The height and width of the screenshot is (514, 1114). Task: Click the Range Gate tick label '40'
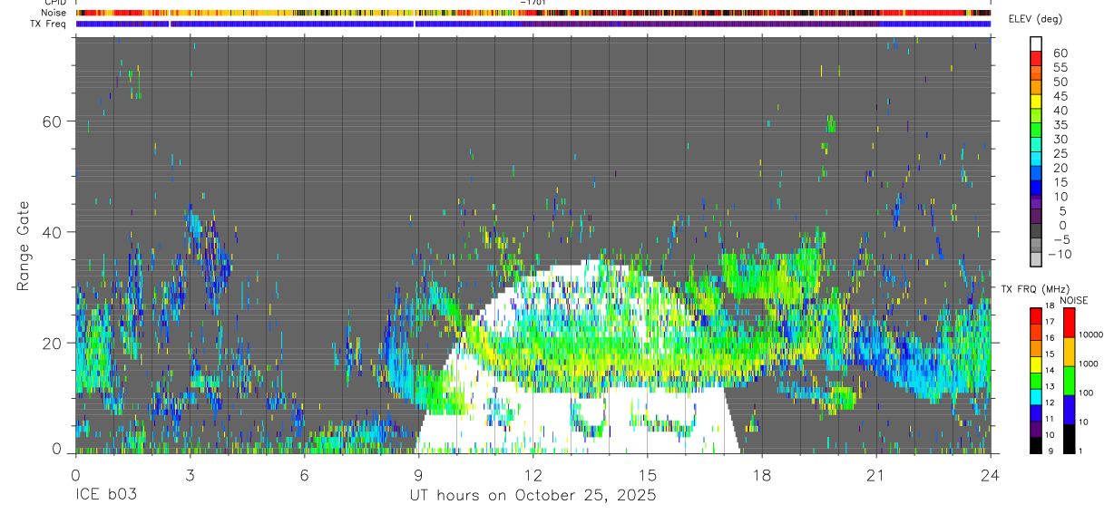(x=52, y=232)
